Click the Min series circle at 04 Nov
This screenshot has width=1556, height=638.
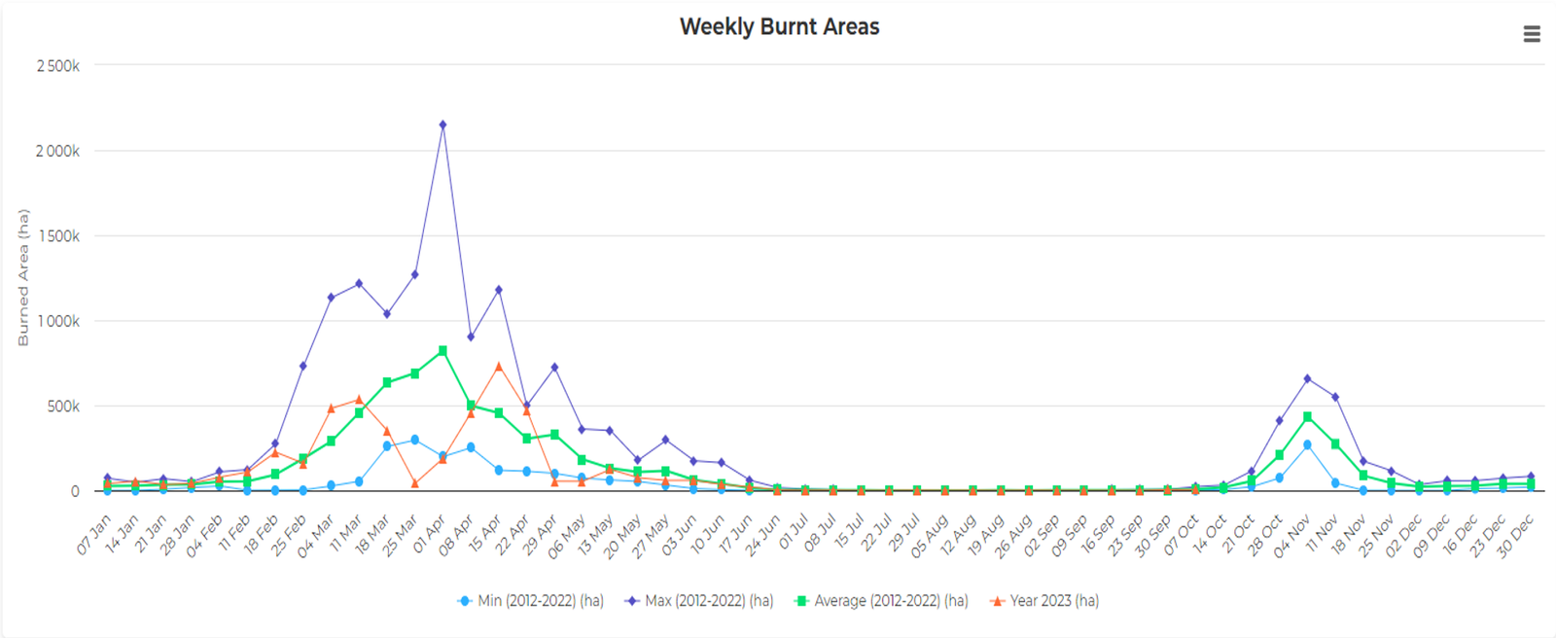1307,444
